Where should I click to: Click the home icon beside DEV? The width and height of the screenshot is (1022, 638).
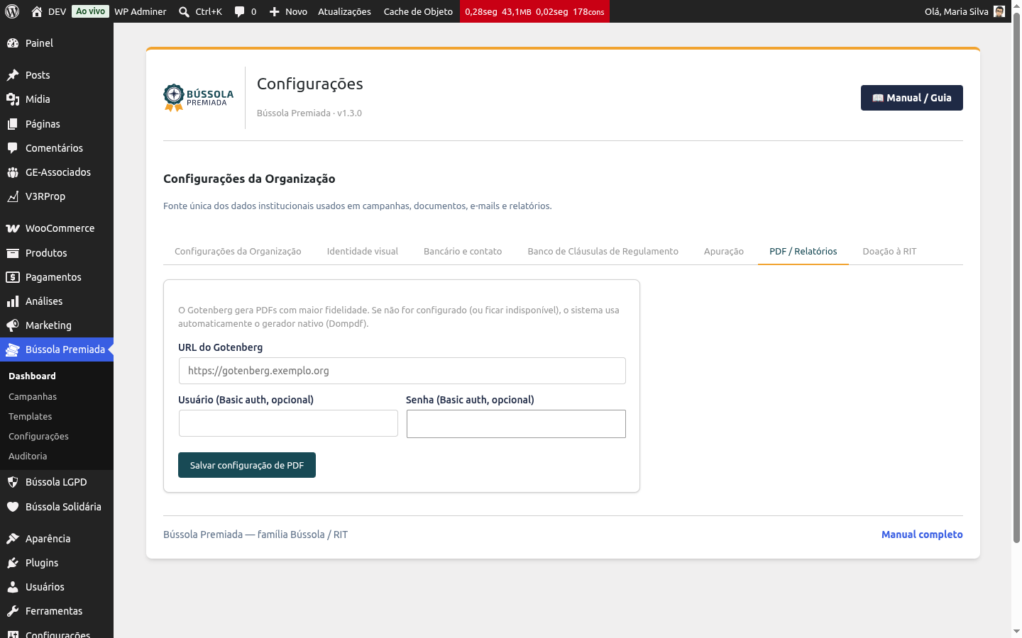[37, 11]
